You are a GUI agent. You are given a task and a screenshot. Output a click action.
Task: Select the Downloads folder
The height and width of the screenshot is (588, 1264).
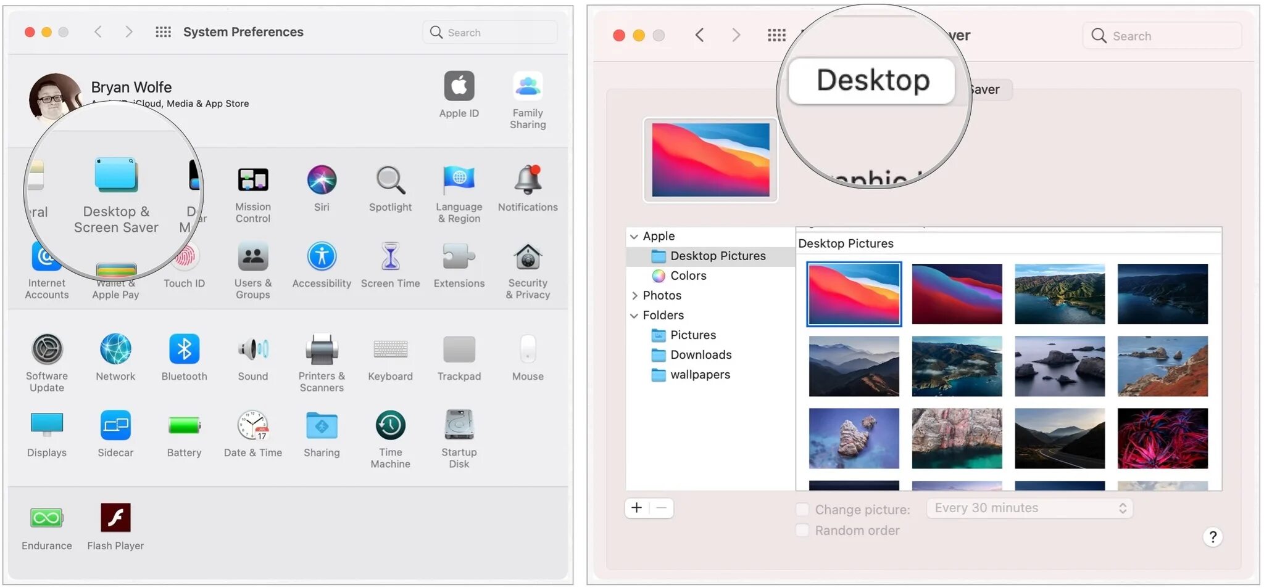[710, 354]
